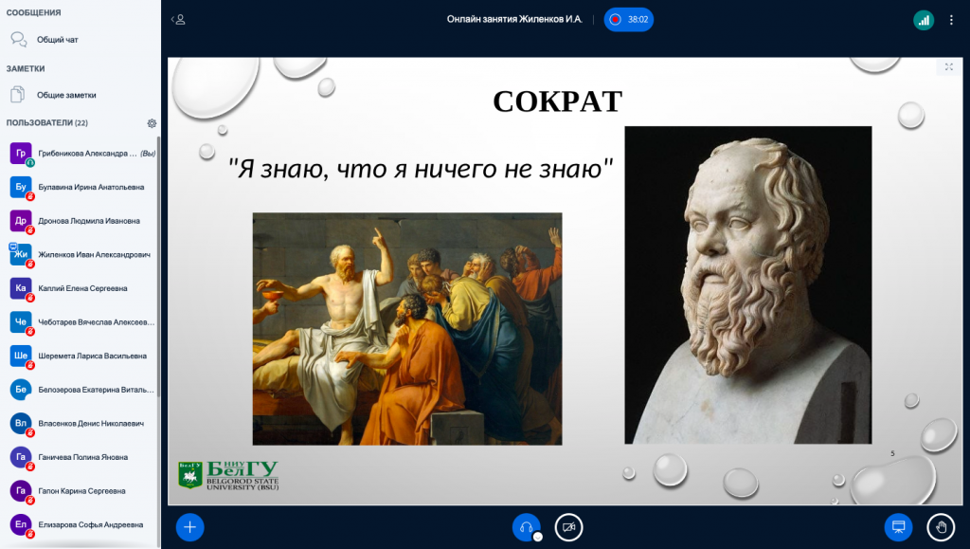Screen dimensions: 970x549
Task: Select avatar Бе of Белозерова Екатерина
Action: (x=21, y=390)
